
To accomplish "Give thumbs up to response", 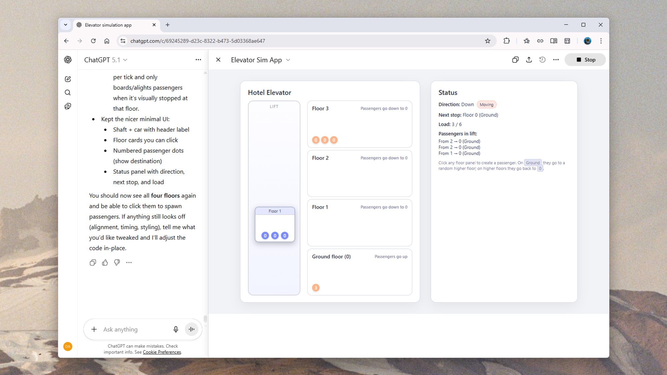I will tap(105, 263).
